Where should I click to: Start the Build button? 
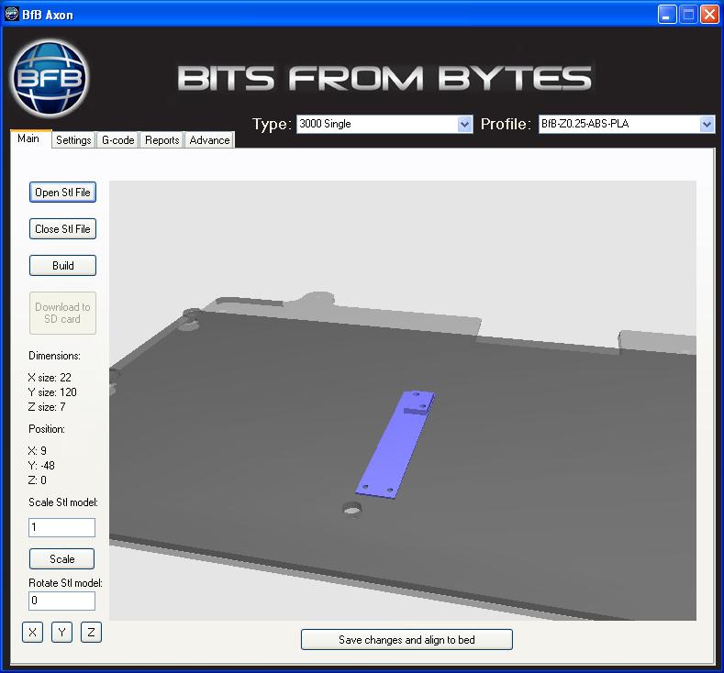tap(62, 266)
